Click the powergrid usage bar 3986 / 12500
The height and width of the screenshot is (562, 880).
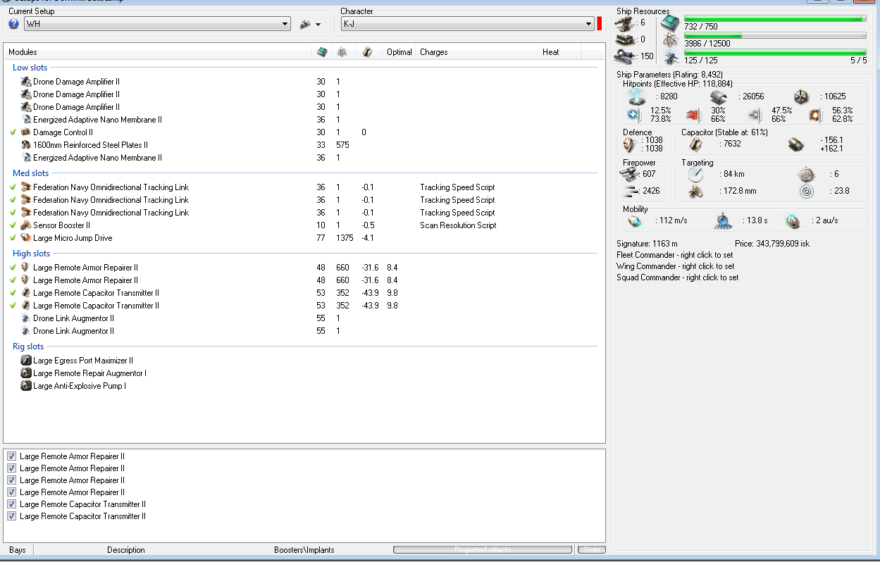pos(775,35)
